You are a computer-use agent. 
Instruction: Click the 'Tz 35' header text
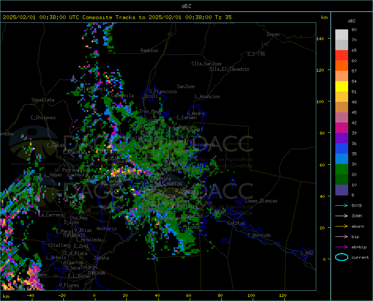point(223,17)
